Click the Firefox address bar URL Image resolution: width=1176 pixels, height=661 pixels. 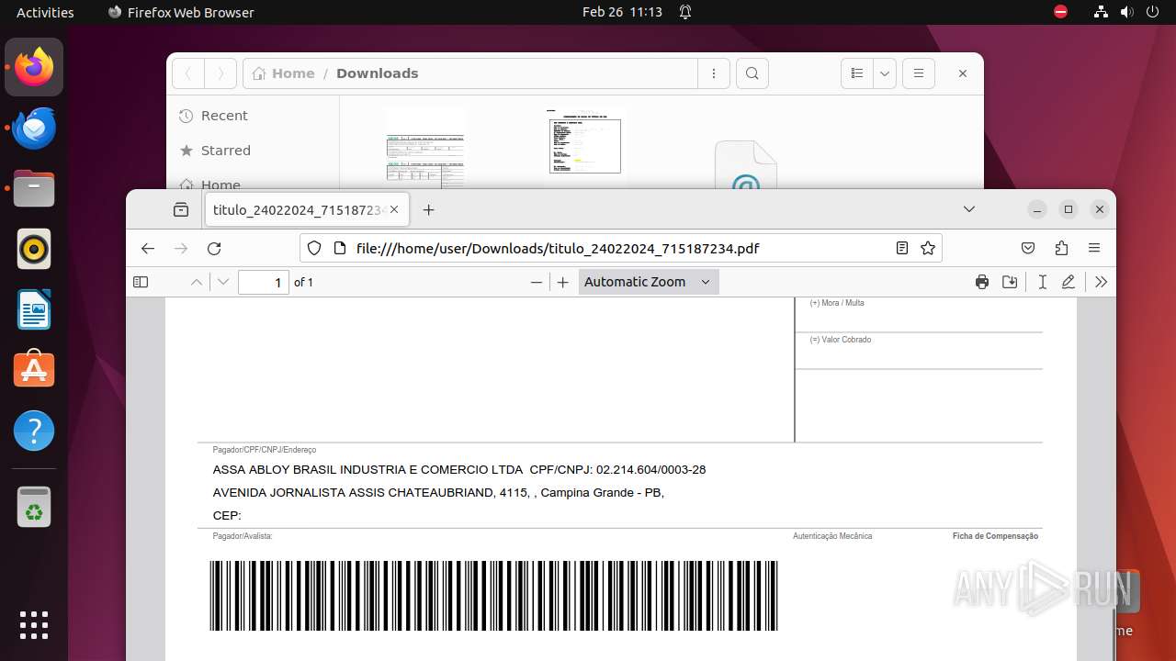558,248
